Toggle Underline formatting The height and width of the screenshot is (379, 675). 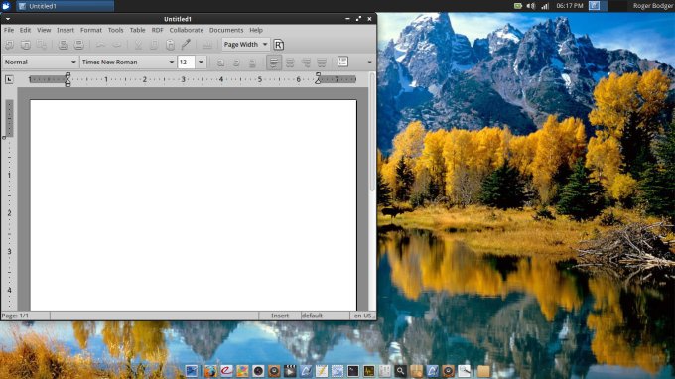pyautogui.click(x=252, y=63)
